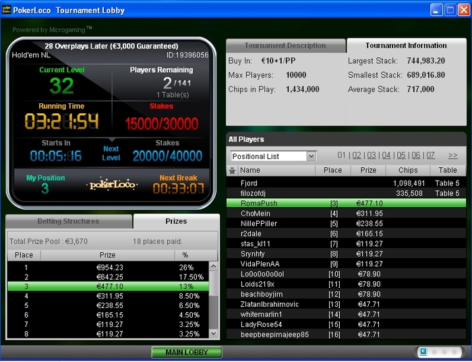
Task: Select player r2dale in the list
Action: (x=346, y=233)
